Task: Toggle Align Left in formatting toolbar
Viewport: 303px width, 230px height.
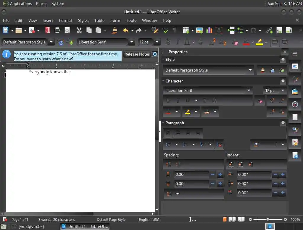Action: [275, 42]
